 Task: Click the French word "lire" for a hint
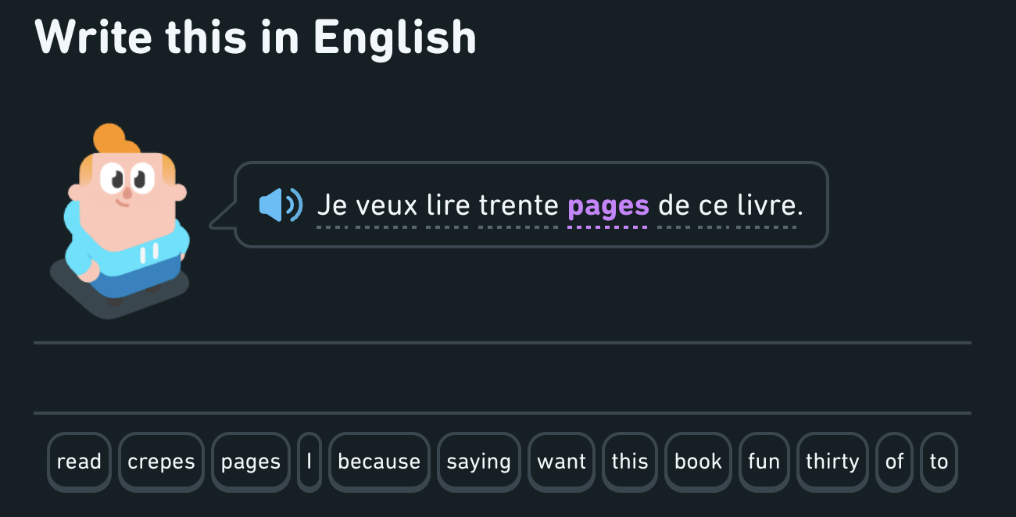click(448, 206)
